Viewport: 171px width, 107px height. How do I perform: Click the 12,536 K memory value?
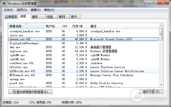click(81, 47)
